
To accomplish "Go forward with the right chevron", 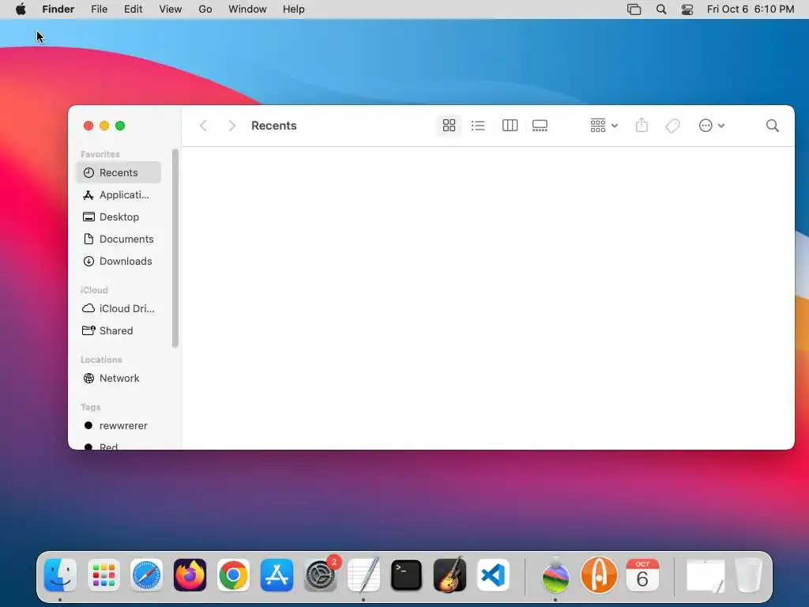I will pos(231,126).
